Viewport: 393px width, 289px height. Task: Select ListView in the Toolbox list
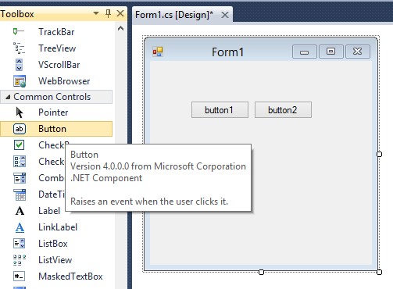(x=56, y=260)
